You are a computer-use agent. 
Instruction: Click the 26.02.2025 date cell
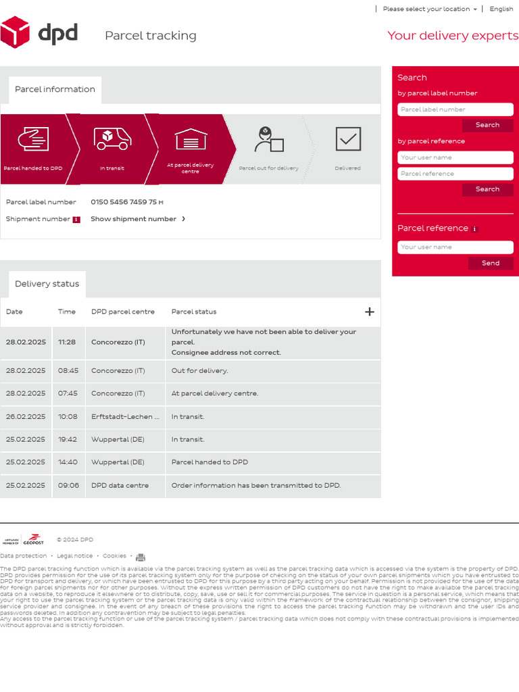[x=26, y=417]
